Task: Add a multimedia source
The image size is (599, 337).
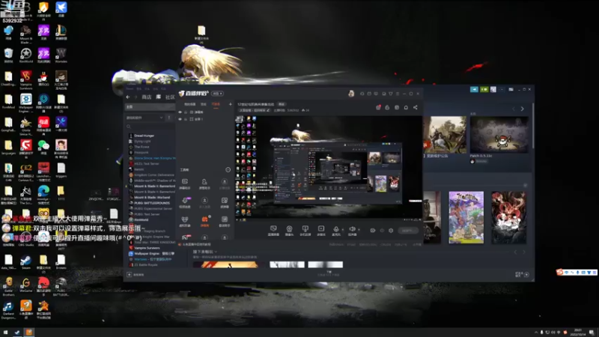Action: pyautogui.click(x=321, y=230)
